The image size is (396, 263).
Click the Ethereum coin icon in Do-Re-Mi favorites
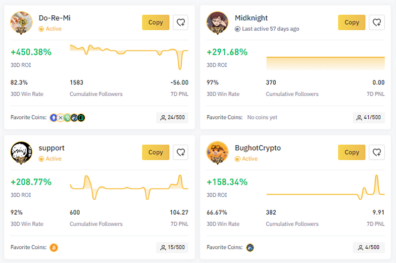click(53, 118)
